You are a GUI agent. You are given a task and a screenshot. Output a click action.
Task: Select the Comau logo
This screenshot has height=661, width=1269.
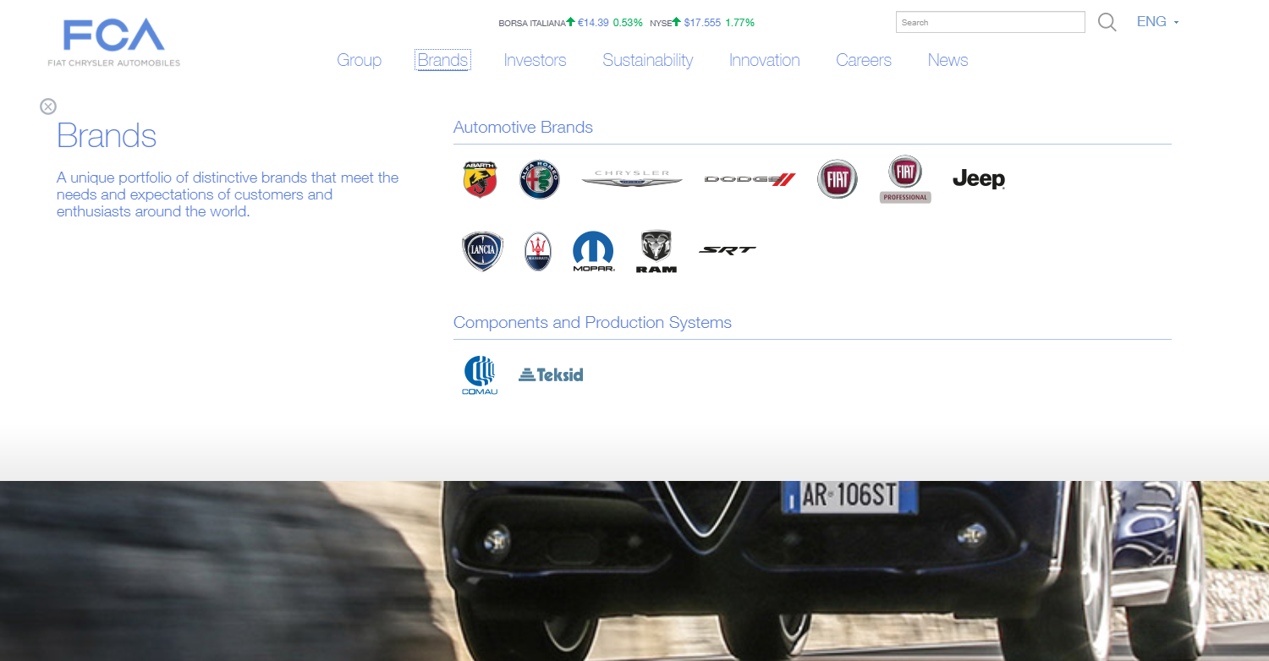tap(480, 375)
